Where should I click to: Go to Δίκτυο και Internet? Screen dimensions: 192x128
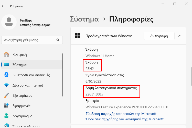click(x=32, y=85)
